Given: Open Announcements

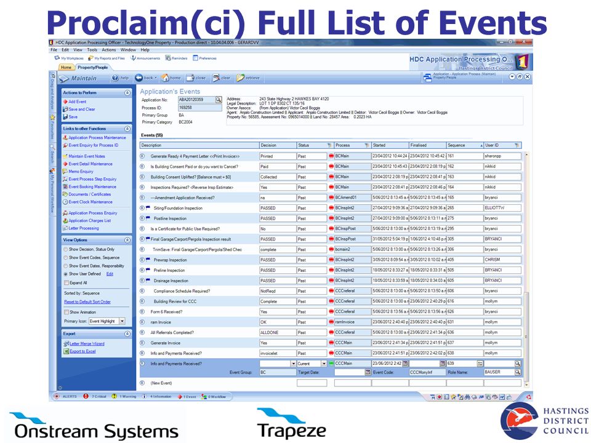Looking at the screenshot, I should pyautogui.click(x=145, y=58).
